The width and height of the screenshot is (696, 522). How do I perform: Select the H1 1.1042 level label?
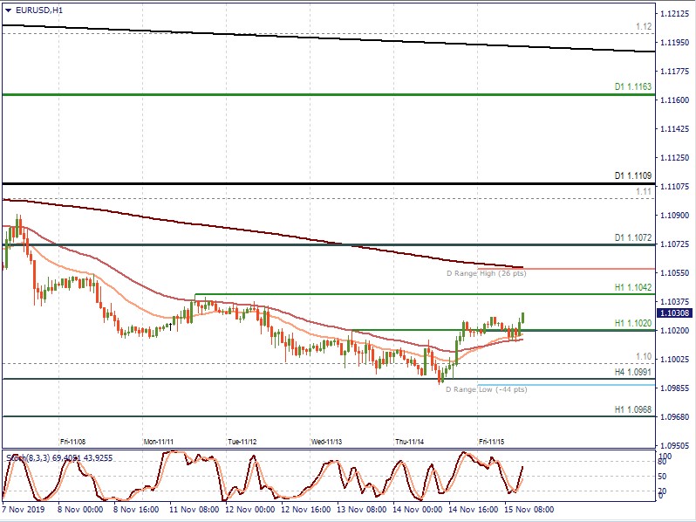click(633, 287)
